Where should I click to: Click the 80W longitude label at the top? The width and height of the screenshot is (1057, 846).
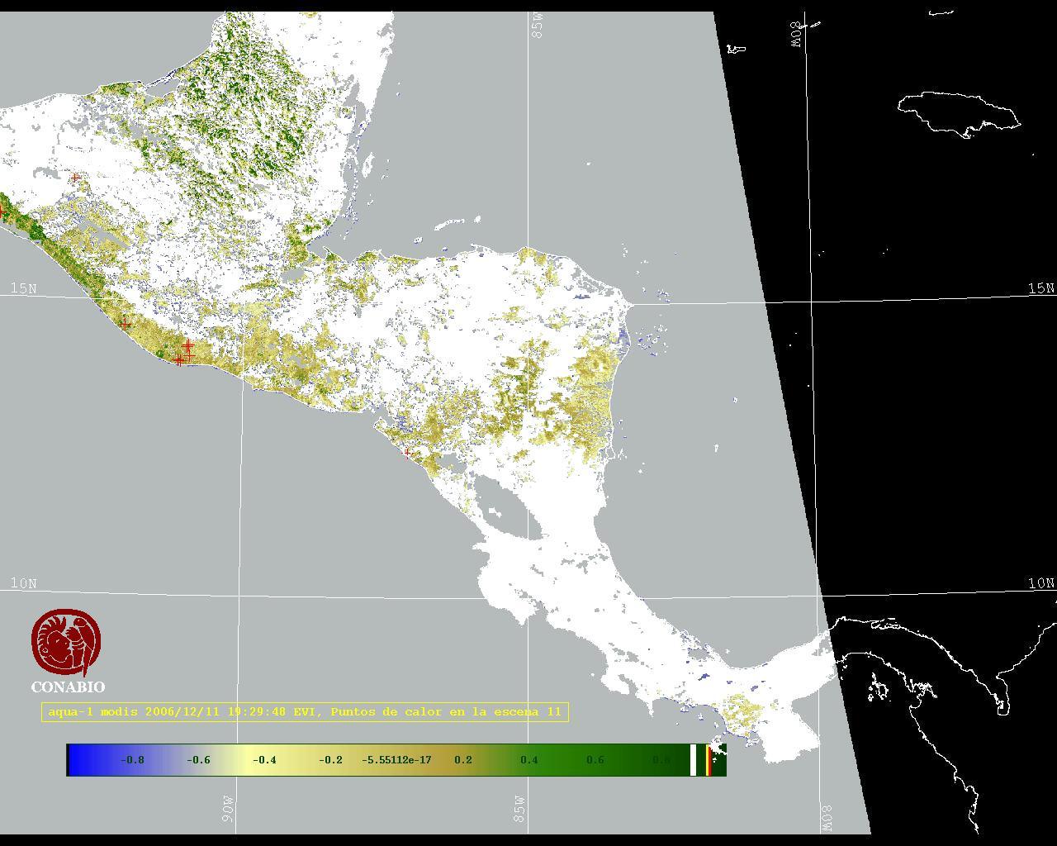pos(797,34)
